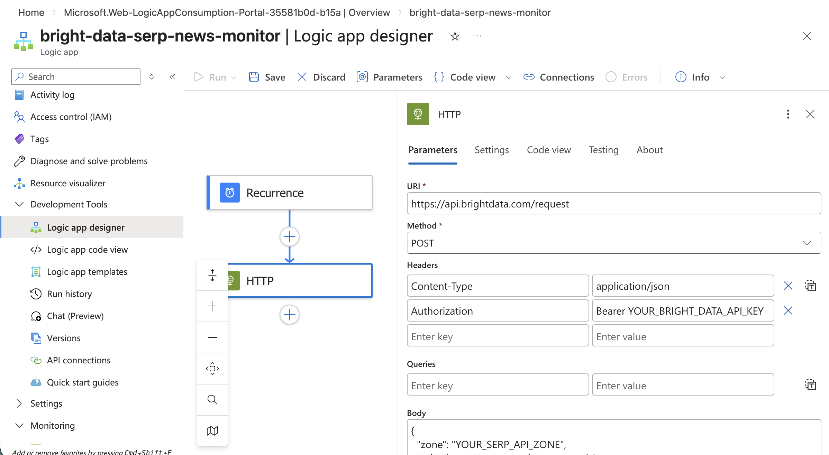This screenshot has width=829, height=455.
Task: Click the fit-to-view icon in canvas controls
Action: tap(212, 369)
